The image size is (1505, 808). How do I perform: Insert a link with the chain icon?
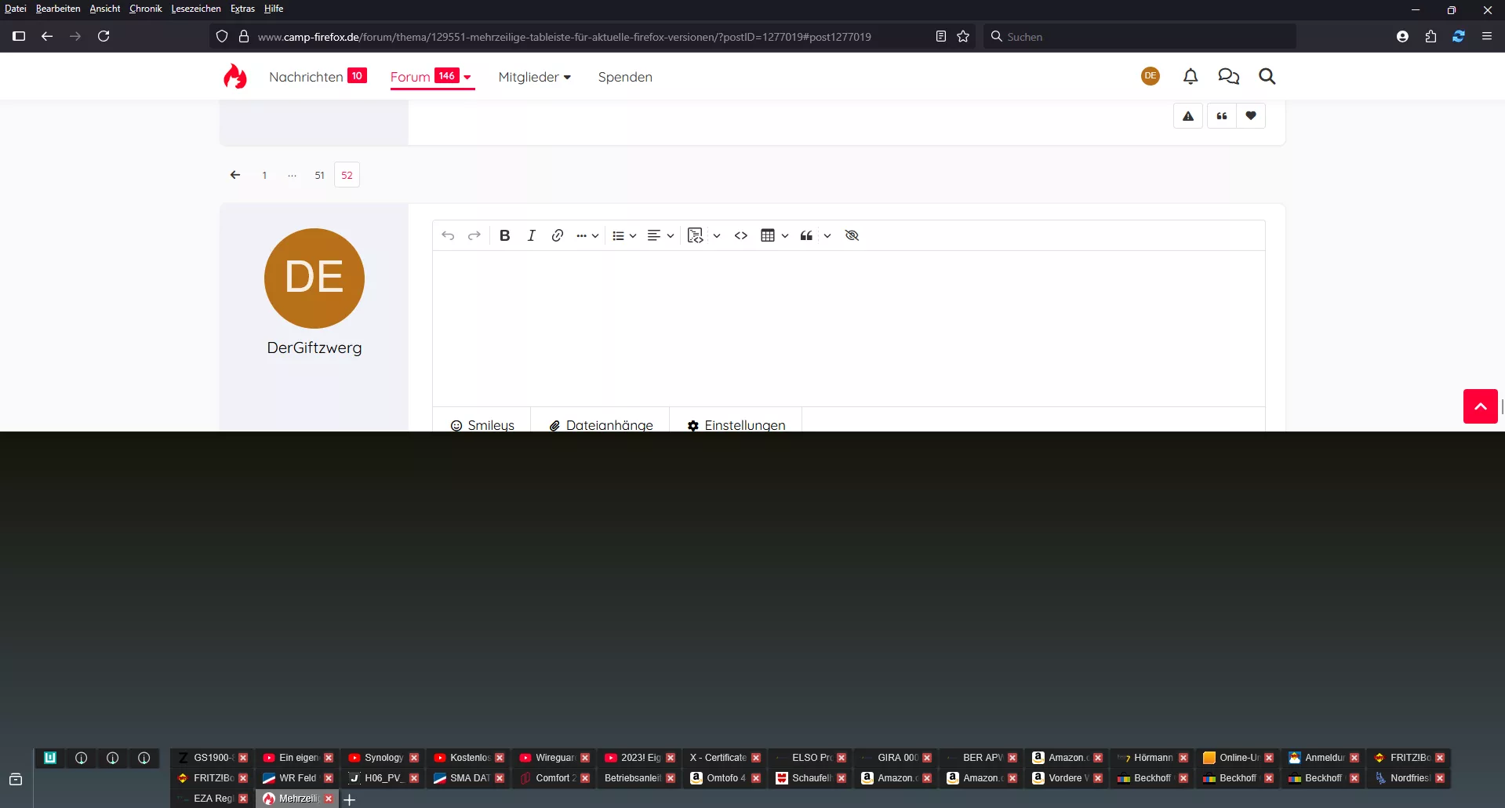[558, 235]
